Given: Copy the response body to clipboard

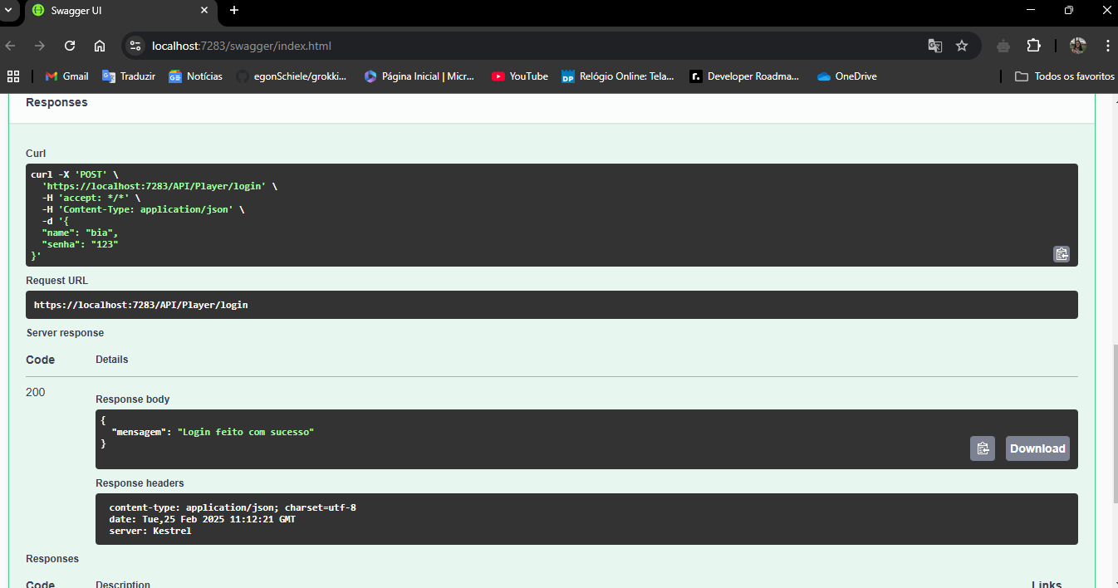Looking at the screenshot, I should tap(983, 448).
